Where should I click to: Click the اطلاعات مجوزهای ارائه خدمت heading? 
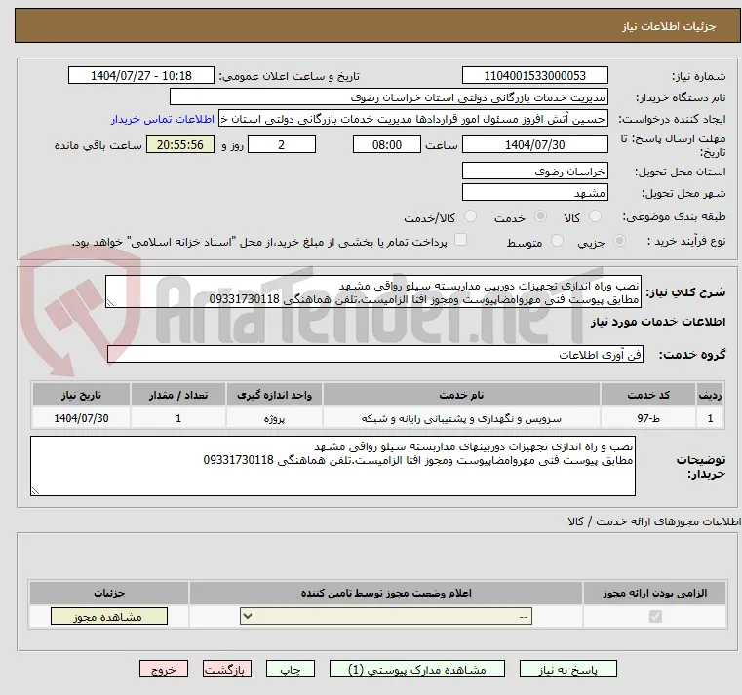click(x=654, y=521)
